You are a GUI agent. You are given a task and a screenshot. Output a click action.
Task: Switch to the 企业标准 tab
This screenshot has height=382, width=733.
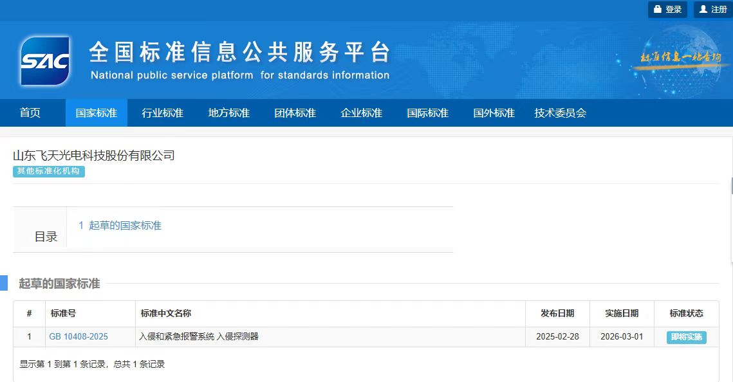362,113
